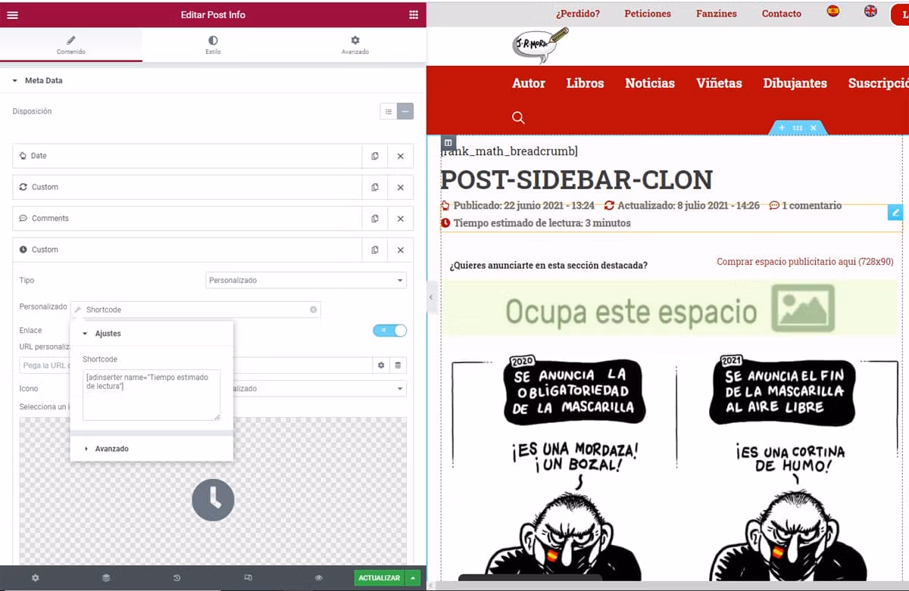Click the column edit handle icon

coord(448,142)
